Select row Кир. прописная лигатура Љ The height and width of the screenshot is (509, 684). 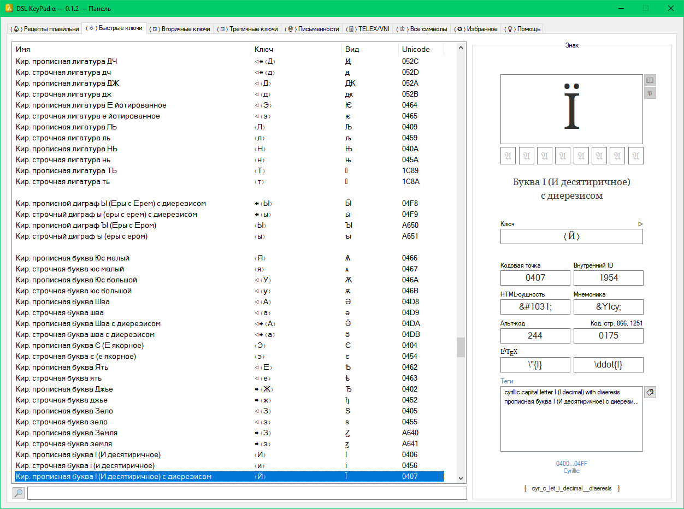pyautogui.click(x=229, y=127)
